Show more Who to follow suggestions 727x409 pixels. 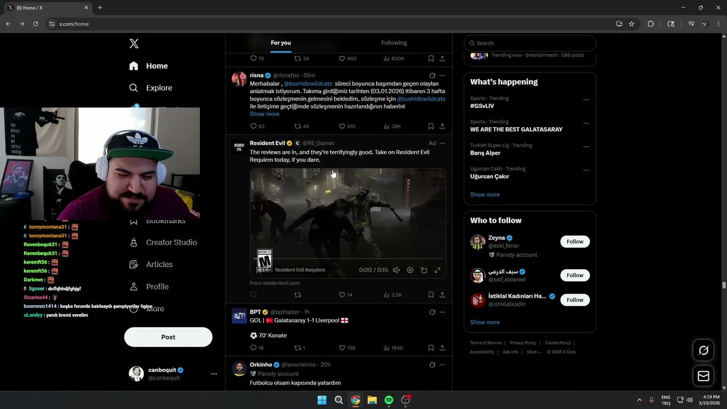(485, 322)
